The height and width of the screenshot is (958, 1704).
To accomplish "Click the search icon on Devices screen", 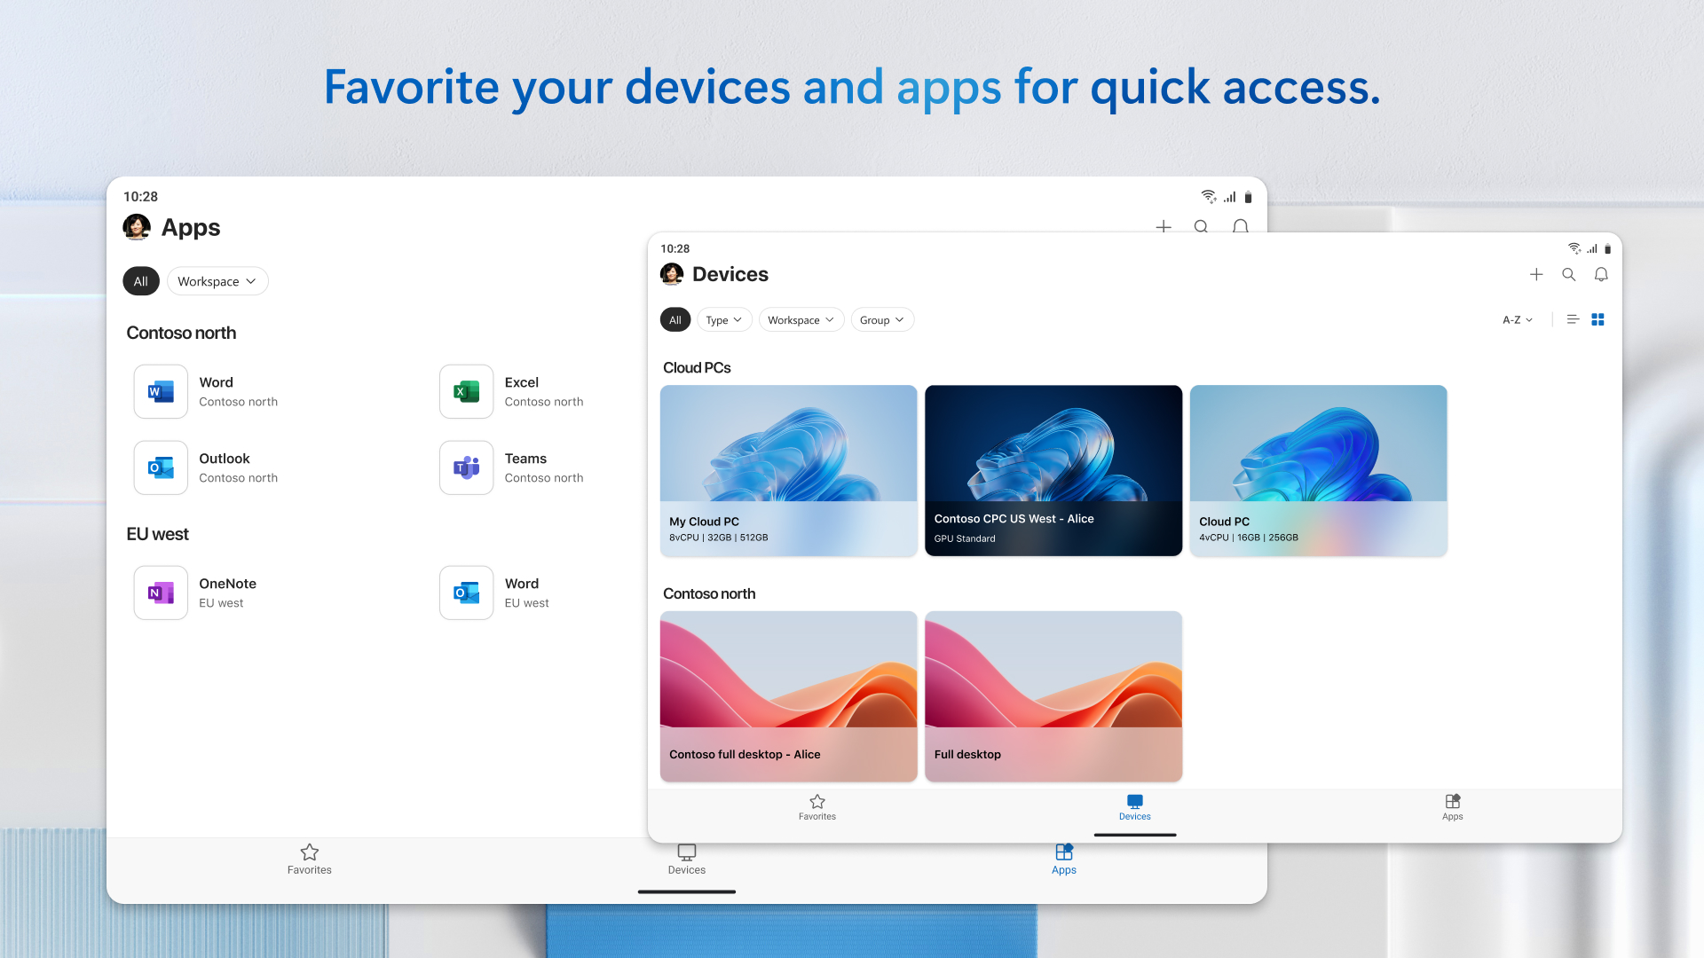I will [x=1568, y=275].
